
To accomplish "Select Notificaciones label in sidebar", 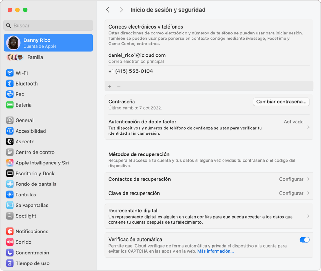I will [32, 232].
